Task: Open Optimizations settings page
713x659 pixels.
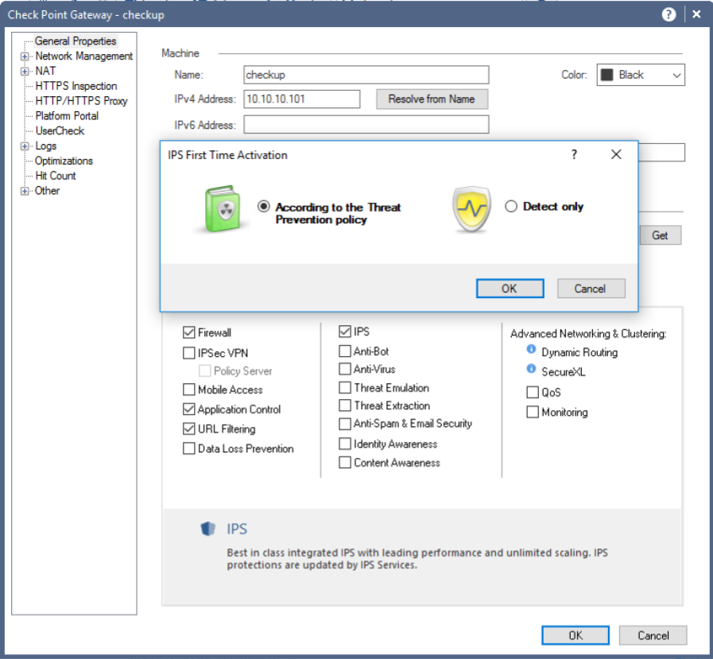Action: click(64, 161)
